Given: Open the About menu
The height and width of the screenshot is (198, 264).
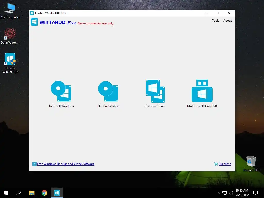Looking at the screenshot, I should [227, 21].
